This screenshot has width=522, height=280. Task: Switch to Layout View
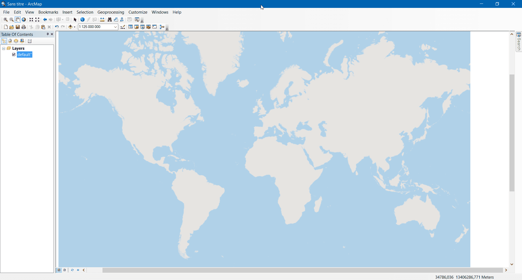click(x=64, y=270)
